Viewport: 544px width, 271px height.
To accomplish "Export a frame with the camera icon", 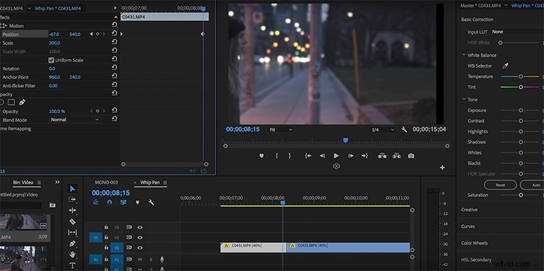I will (x=411, y=156).
